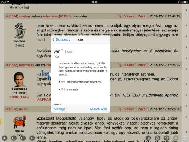
Task: Tap nauro username under avatar
Action: (x=19, y=131)
